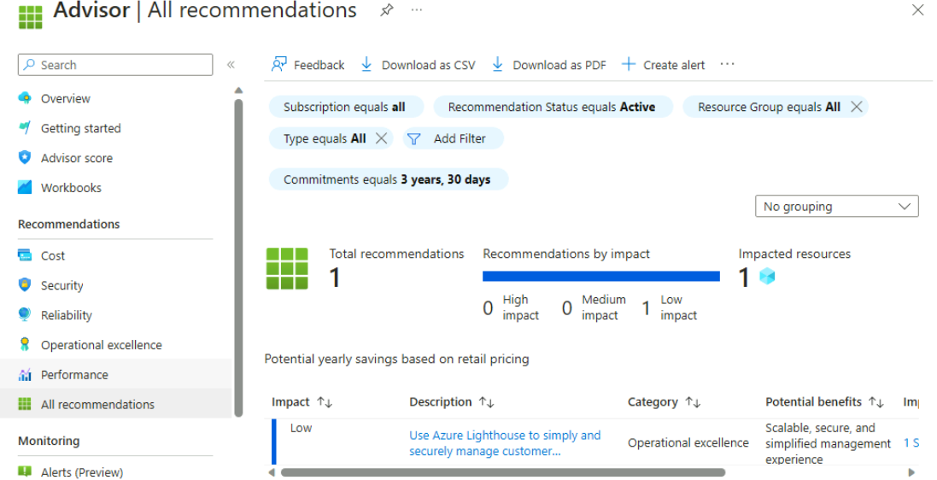
Task: Open Security recommendations in sidebar
Action: coord(61,285)
